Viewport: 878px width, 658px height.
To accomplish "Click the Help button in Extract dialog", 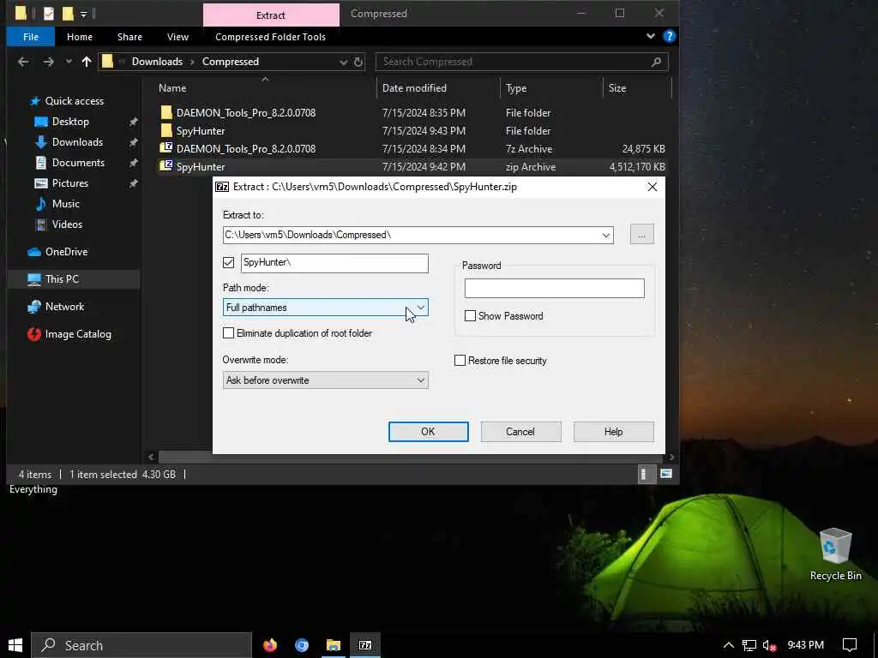I will coord(614,432).
